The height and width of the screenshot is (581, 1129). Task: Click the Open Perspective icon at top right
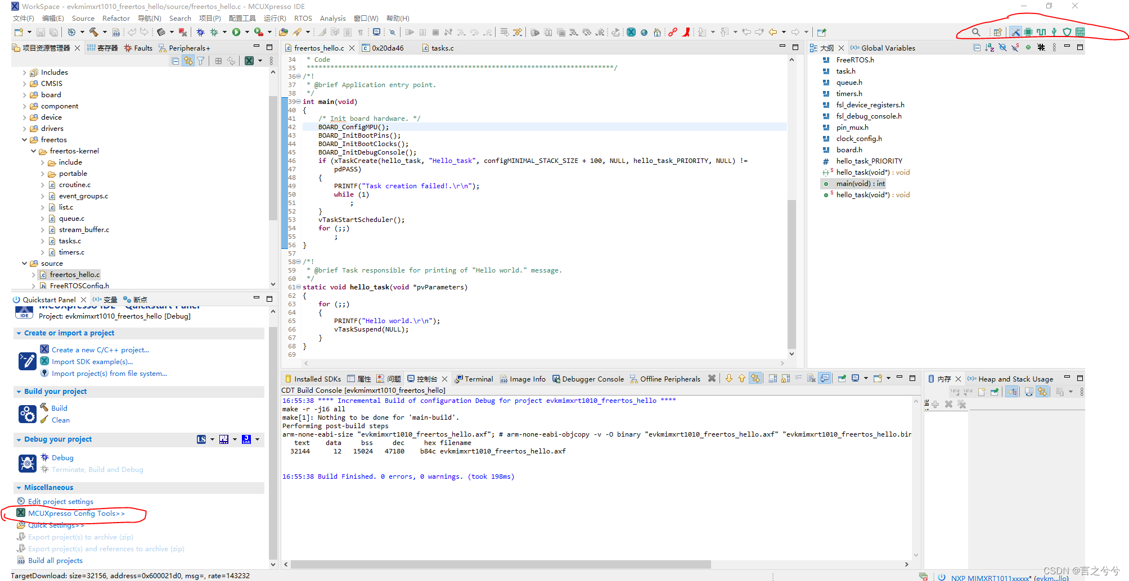click(997, 32)
